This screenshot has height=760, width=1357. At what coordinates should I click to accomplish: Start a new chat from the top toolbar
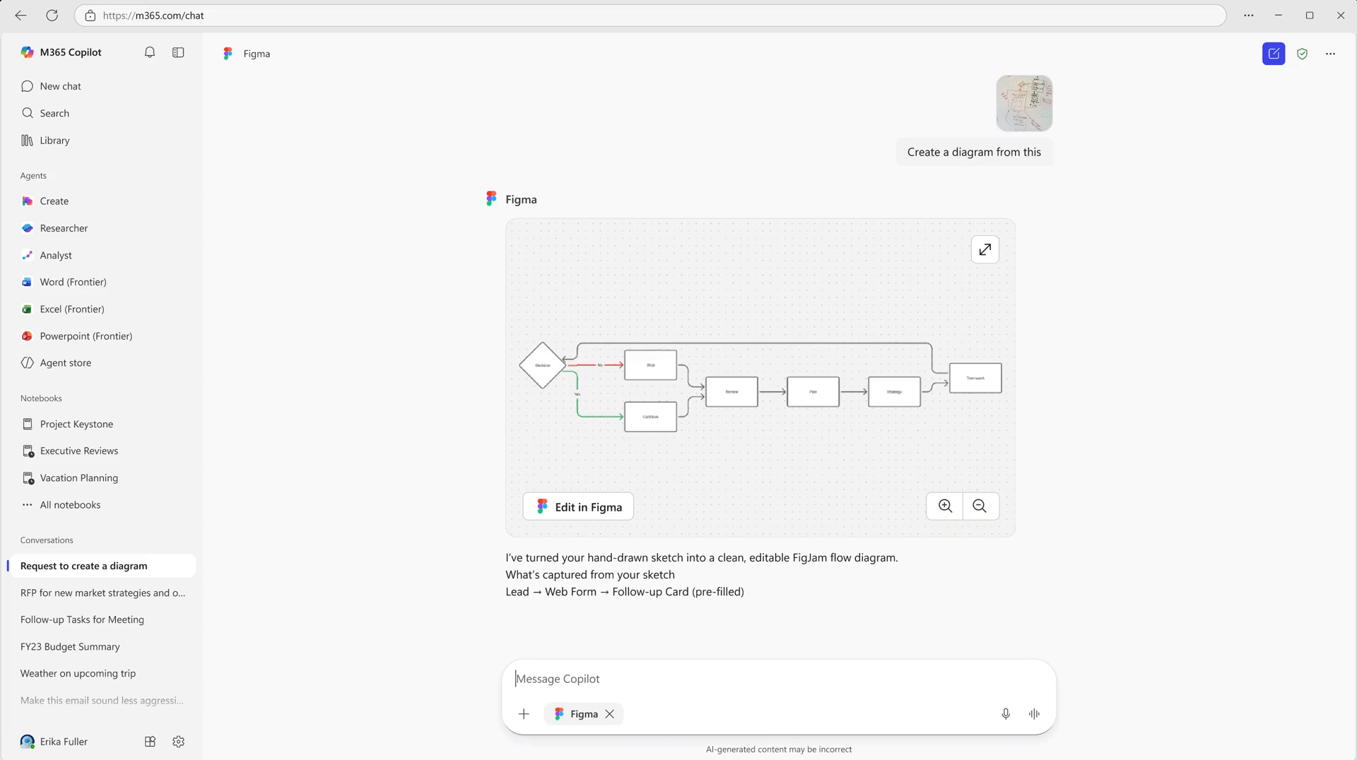click(1273, 54)
